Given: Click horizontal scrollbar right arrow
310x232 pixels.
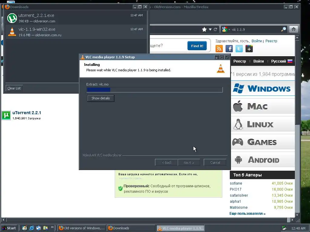Looking at the screenshot, I should 292,220.
